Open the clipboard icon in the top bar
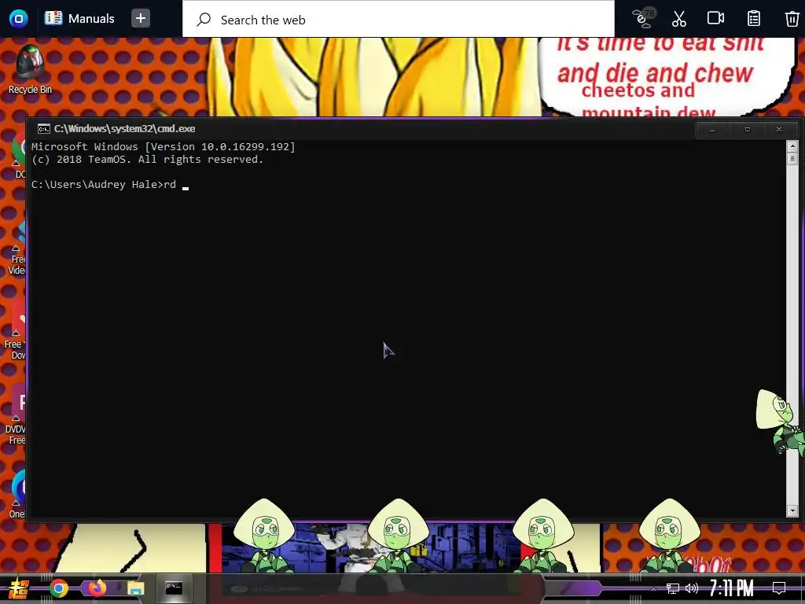The image size is (805, 604). [x=753, y=19]
